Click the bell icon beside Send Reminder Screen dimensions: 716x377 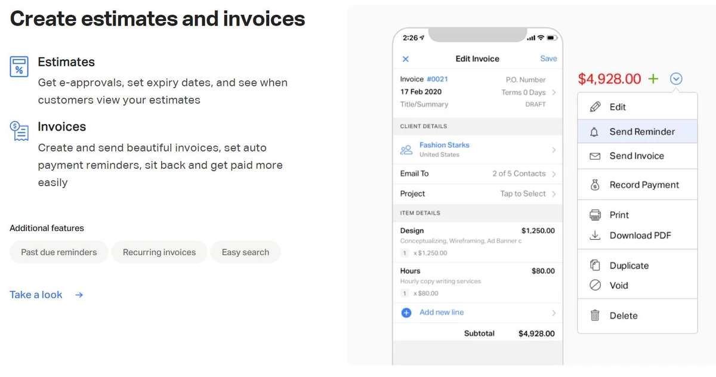[594, 132]
